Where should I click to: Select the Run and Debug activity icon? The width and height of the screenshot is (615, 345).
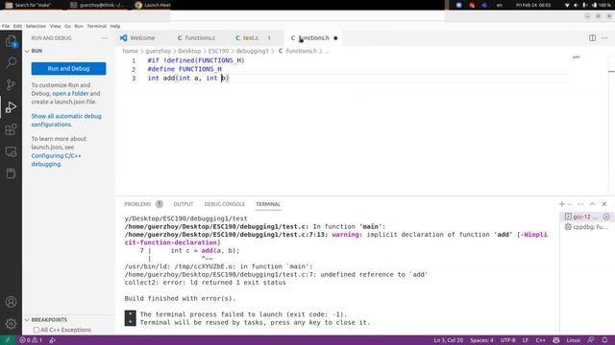[11, 106]
